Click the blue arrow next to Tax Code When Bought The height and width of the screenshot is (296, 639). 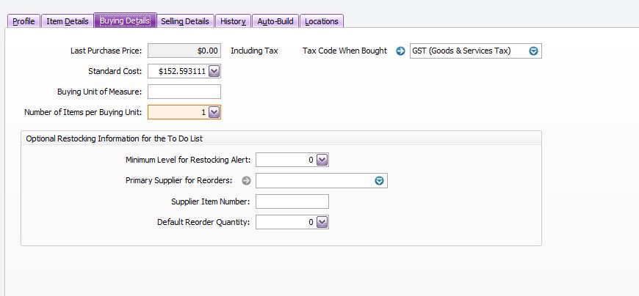tap(400, 51)
